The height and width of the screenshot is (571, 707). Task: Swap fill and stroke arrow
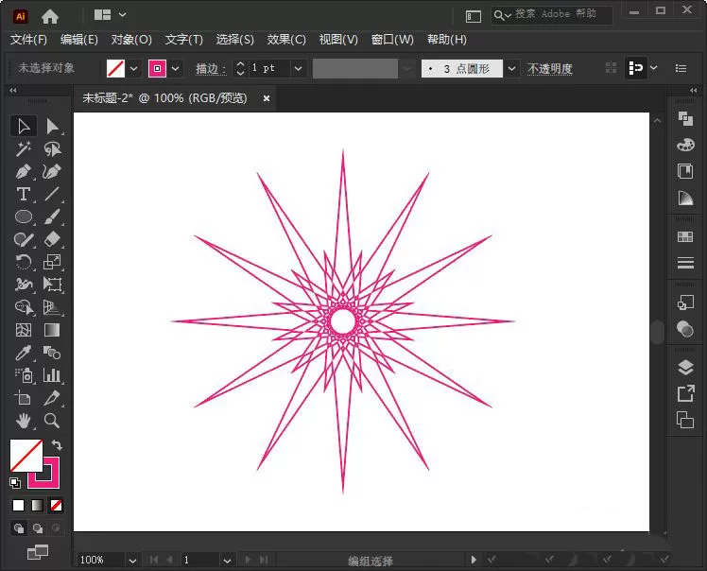[57, 445]
